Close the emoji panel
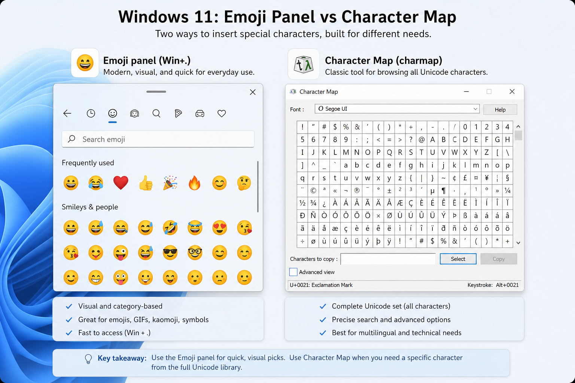 253,92
